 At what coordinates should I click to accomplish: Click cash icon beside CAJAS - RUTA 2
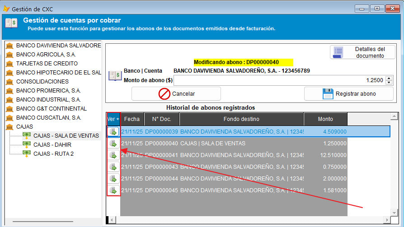click(27, 153)
